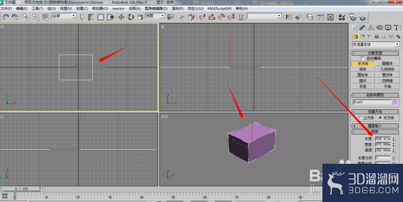Collapse the 参数 rollout
The image size is (403, 202).
375,132
